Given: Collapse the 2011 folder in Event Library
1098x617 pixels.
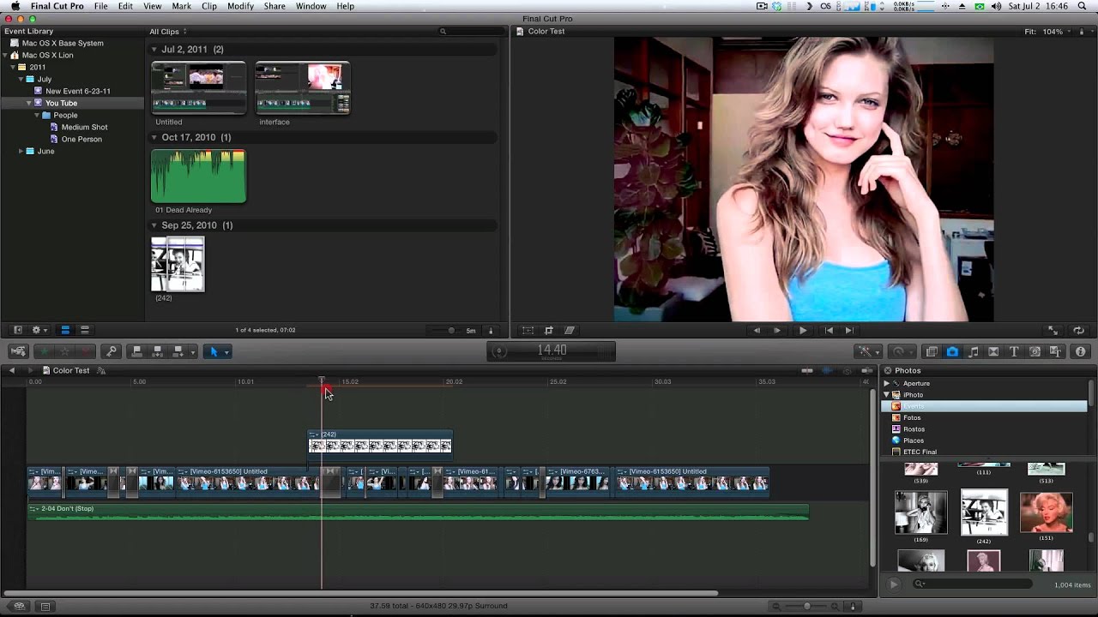Looking at the screenshot, I should [15, 67].
